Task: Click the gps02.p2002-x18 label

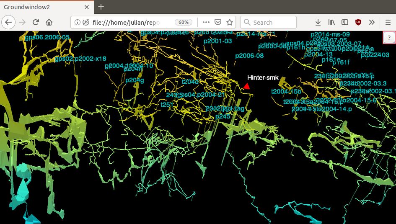Action: click(80, 59)
